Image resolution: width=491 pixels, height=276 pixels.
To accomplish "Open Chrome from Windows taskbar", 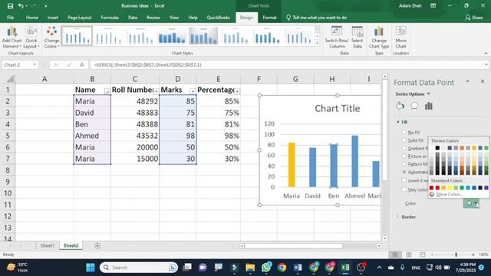I will tap(282, 268).
